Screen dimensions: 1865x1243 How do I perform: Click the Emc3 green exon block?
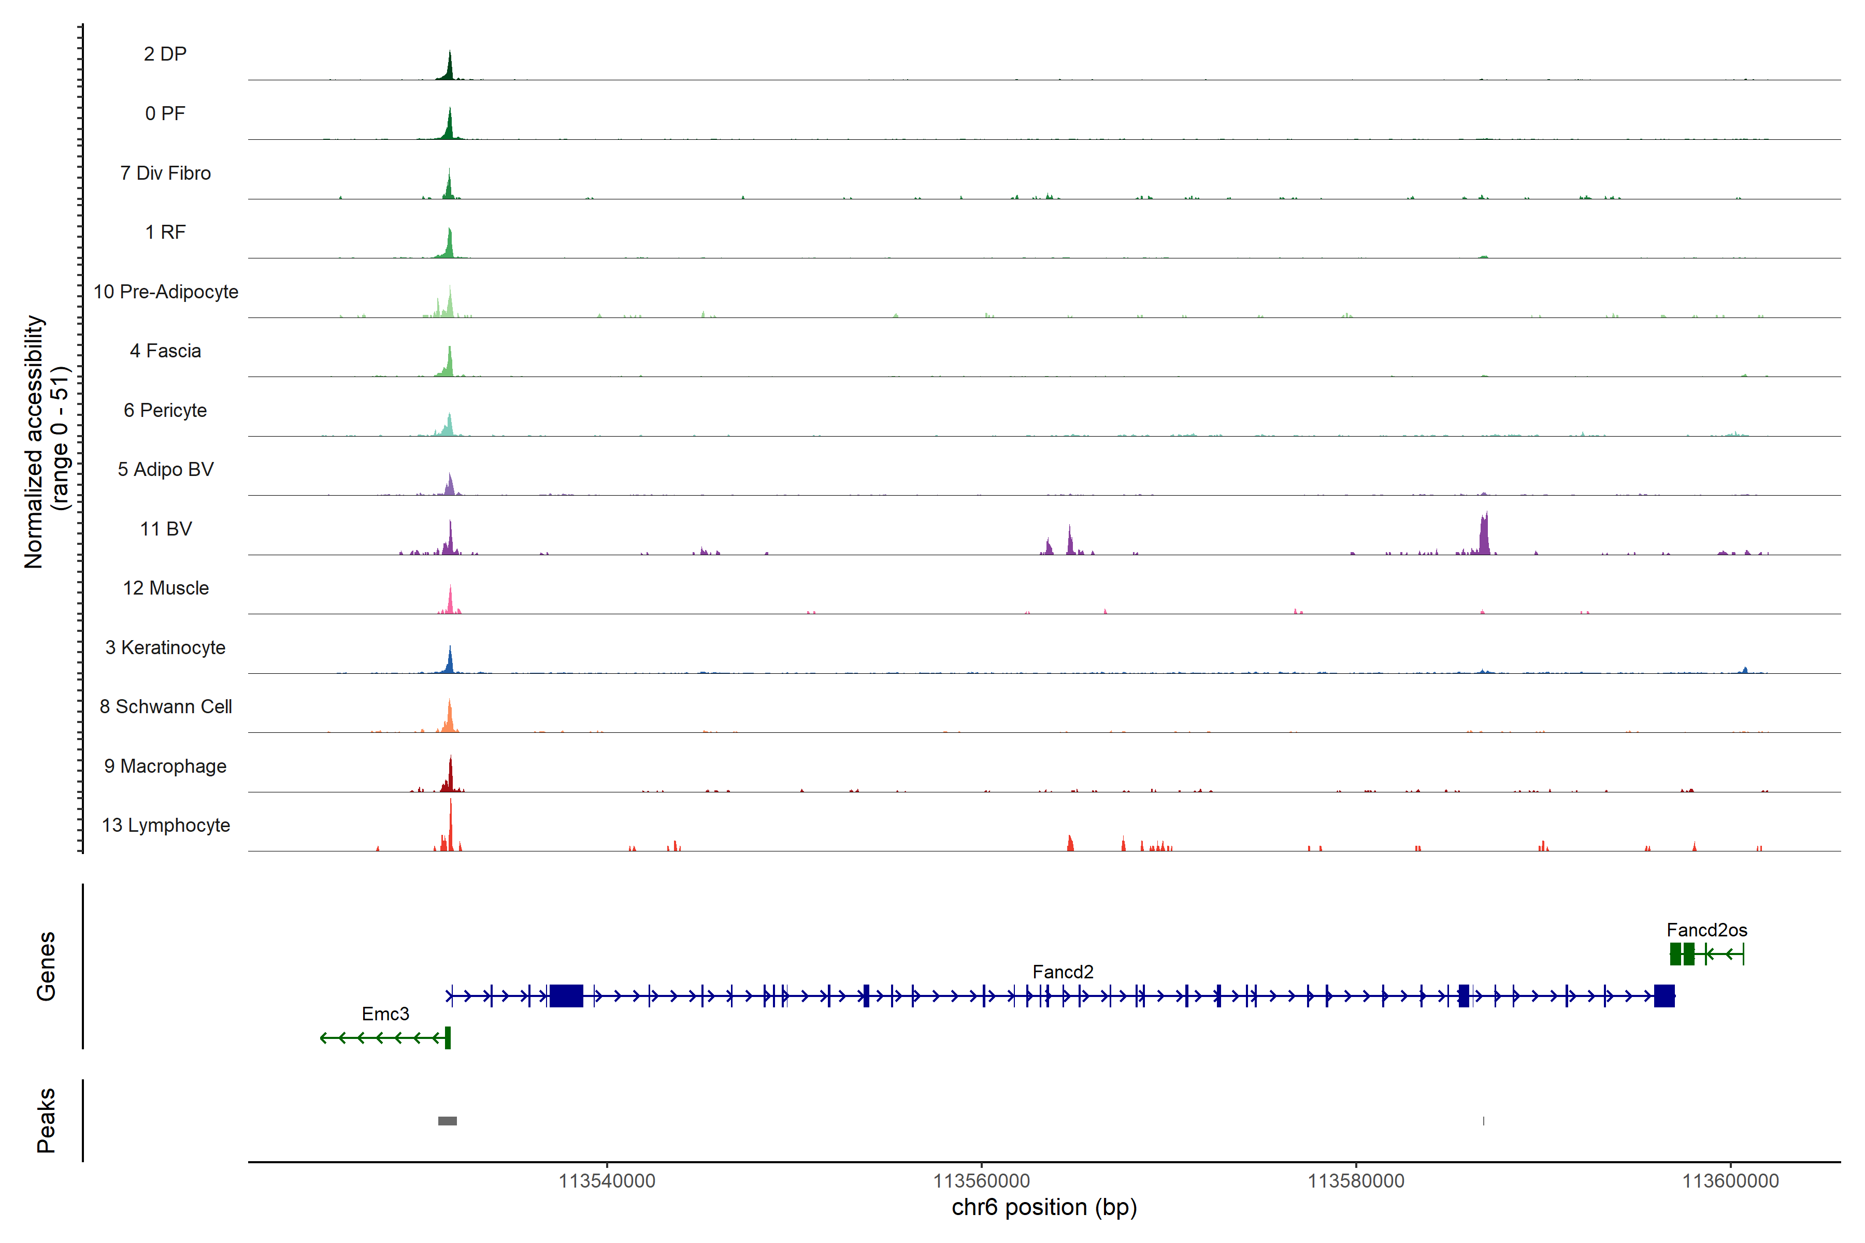pos(448,1038)
